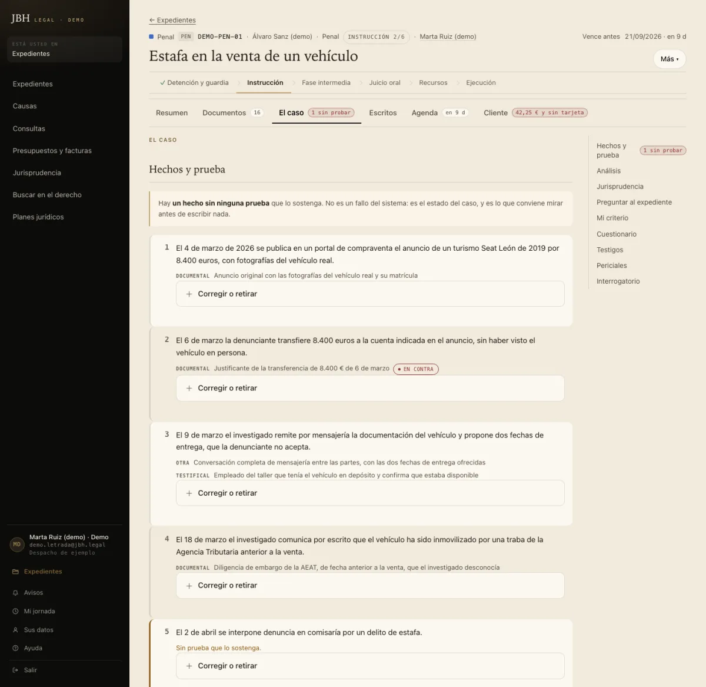Open the Más dropdown menu

point(670,59)
